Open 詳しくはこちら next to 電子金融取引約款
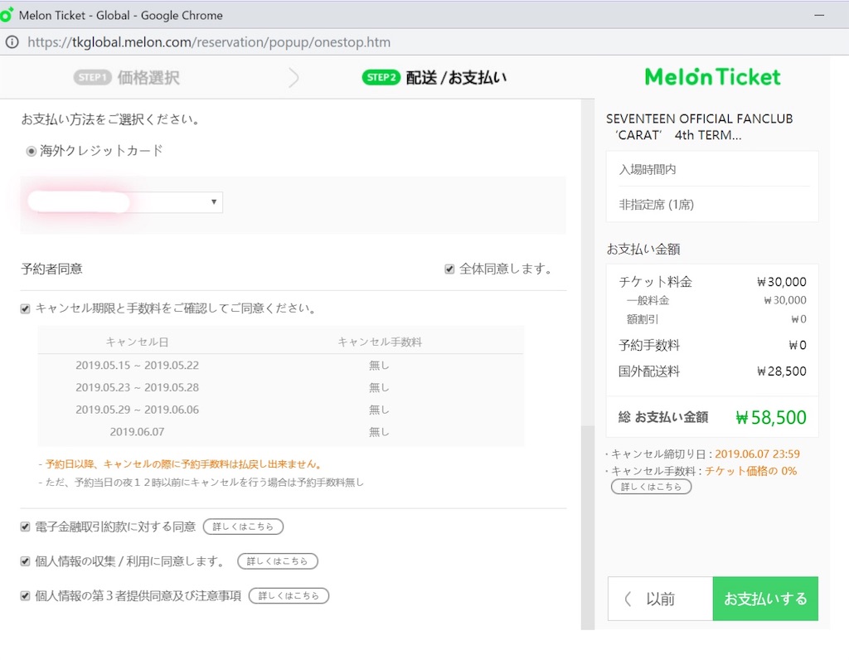This screenshot has width=849, height=660. (243, 527)
